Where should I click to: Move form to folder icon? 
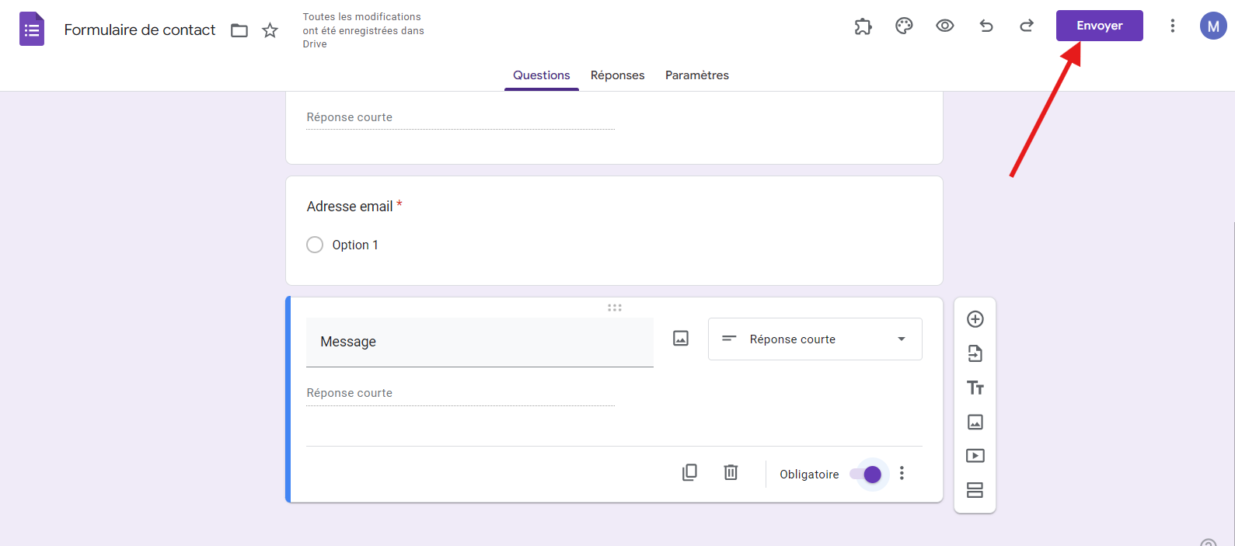(x=239, y=30)
